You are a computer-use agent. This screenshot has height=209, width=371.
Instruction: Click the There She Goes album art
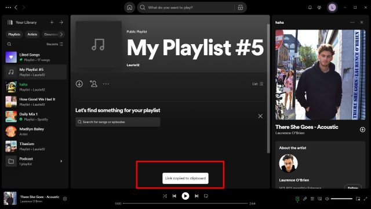coord(321,75)
